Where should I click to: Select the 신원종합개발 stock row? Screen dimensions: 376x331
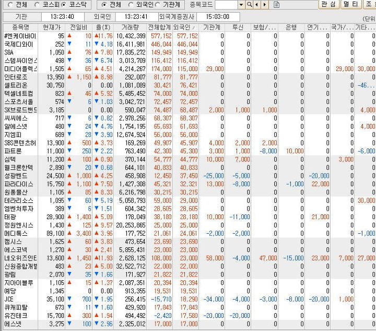190,266
